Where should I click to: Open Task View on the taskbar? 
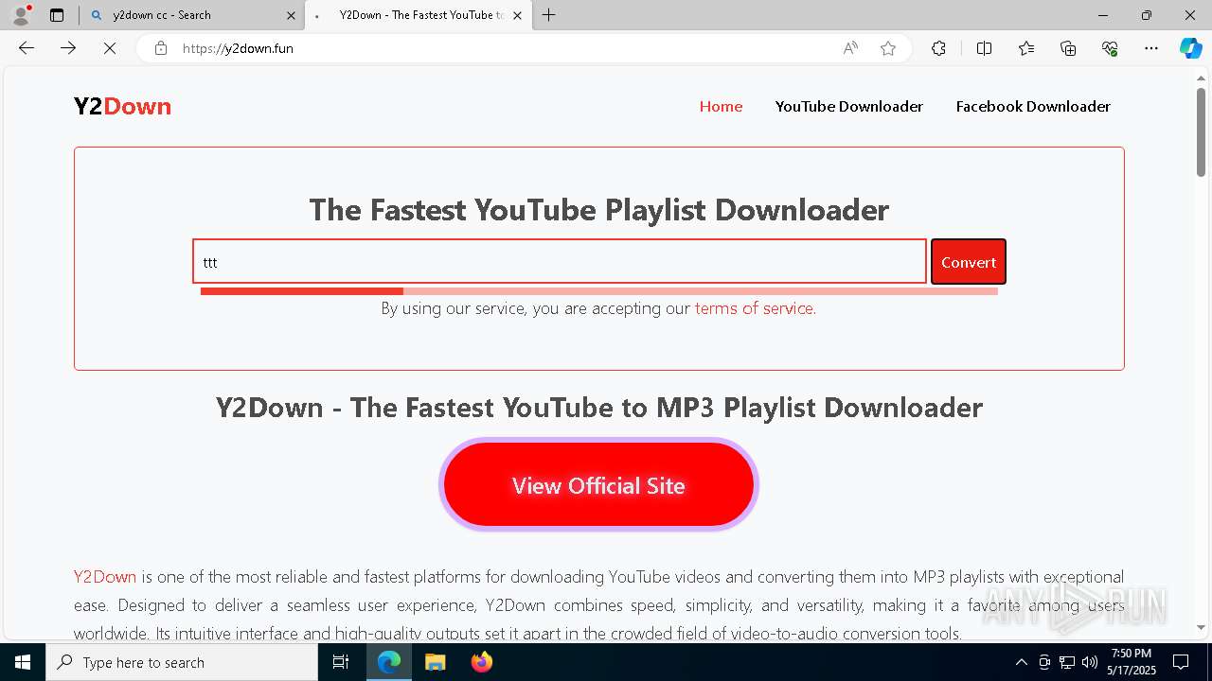point(341,662)
